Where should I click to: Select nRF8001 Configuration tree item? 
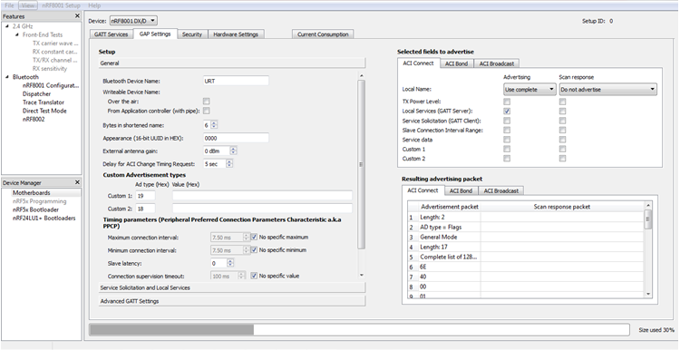pos(51,85)
